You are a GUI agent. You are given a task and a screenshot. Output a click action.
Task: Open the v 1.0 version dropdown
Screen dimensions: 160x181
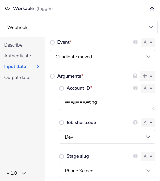pyautogui.click(x=16, y=173)
